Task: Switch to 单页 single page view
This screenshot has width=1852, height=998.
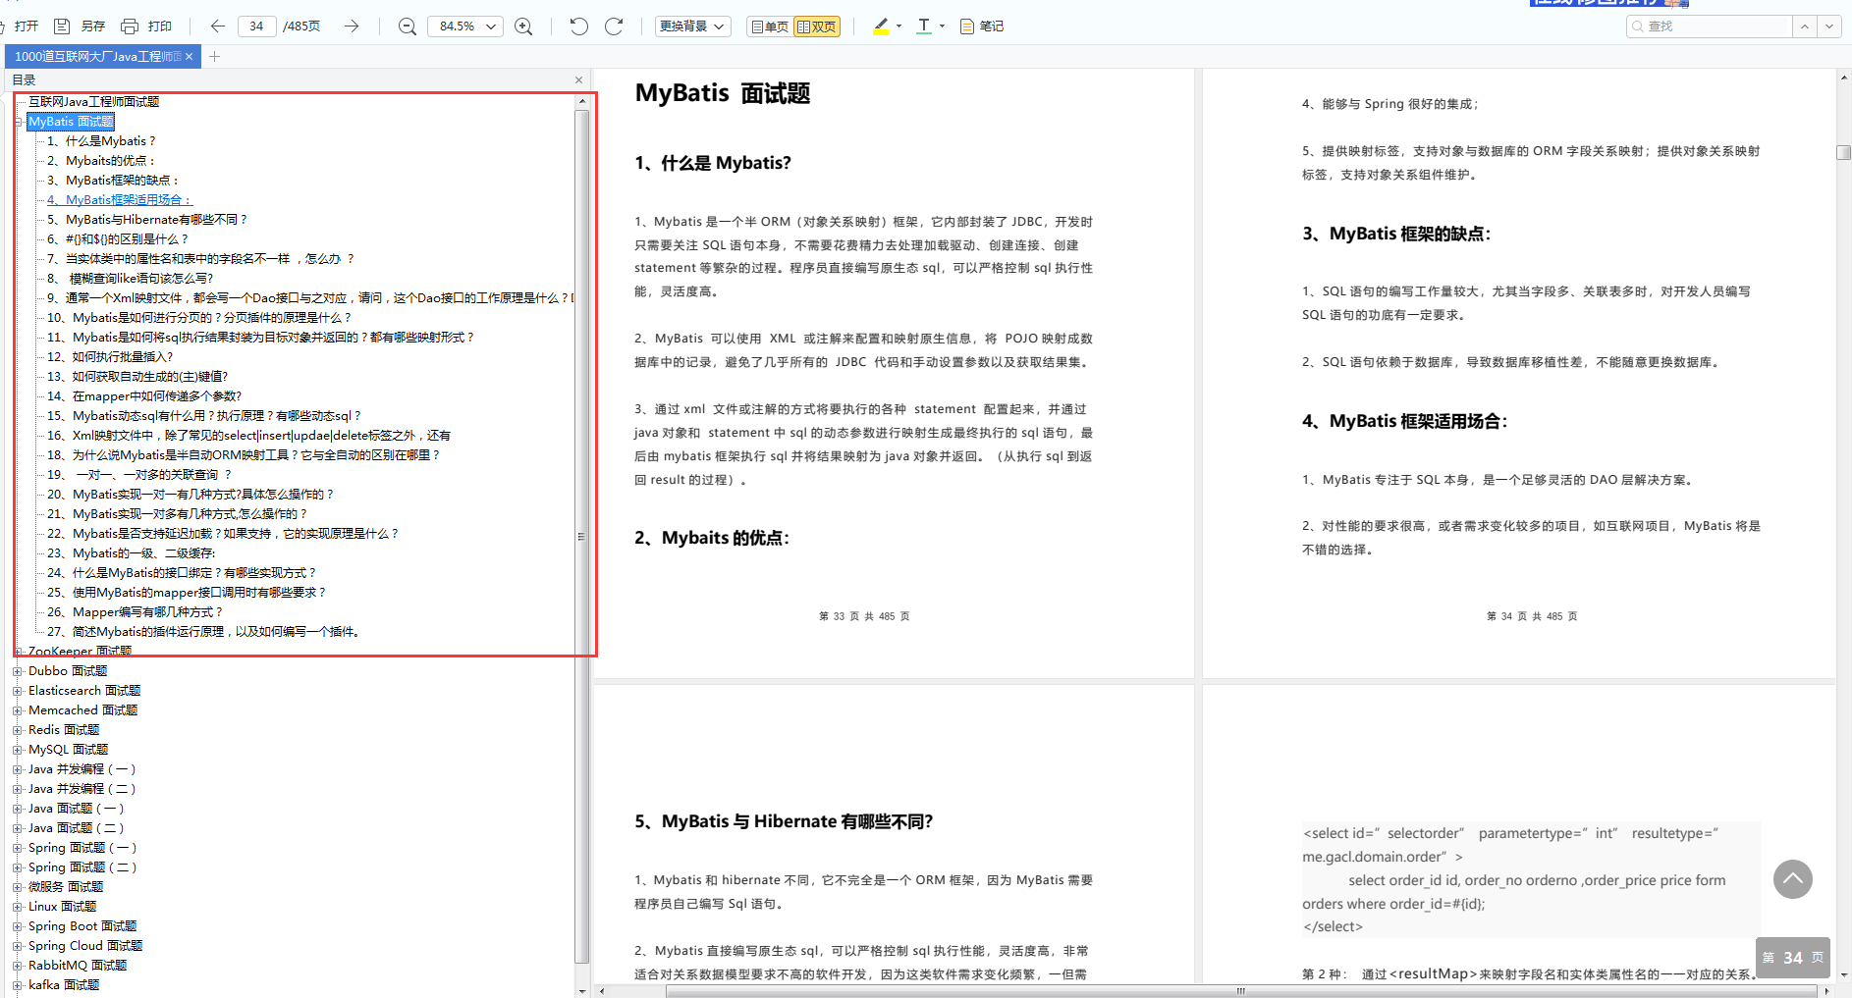Action: point(770,26)
